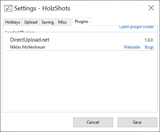This screenshot has width=160, height=132.
Task: Open the Bugs link for DirectUpload.net
Action: [149, 47]
